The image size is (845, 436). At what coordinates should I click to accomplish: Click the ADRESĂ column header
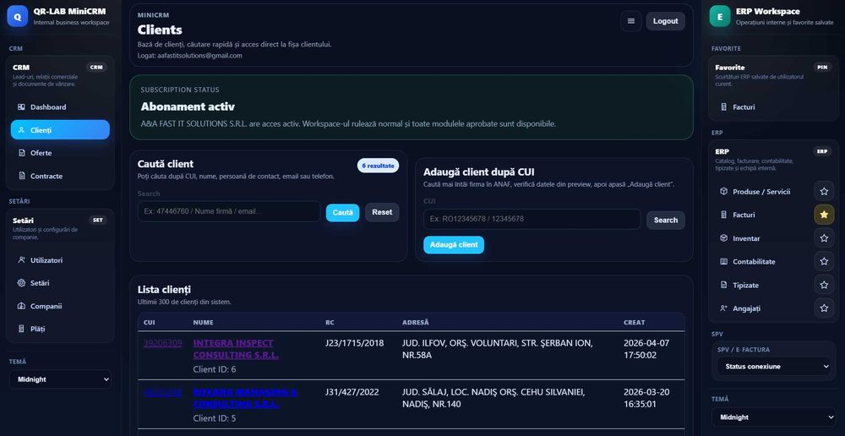pos(416,322)
